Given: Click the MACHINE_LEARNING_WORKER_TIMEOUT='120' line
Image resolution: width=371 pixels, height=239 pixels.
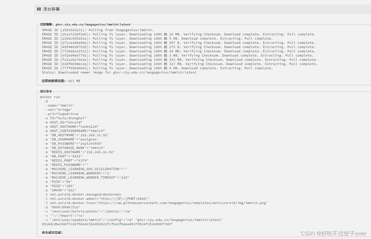Looking at the screenshot, I should [x=87, y=177].
